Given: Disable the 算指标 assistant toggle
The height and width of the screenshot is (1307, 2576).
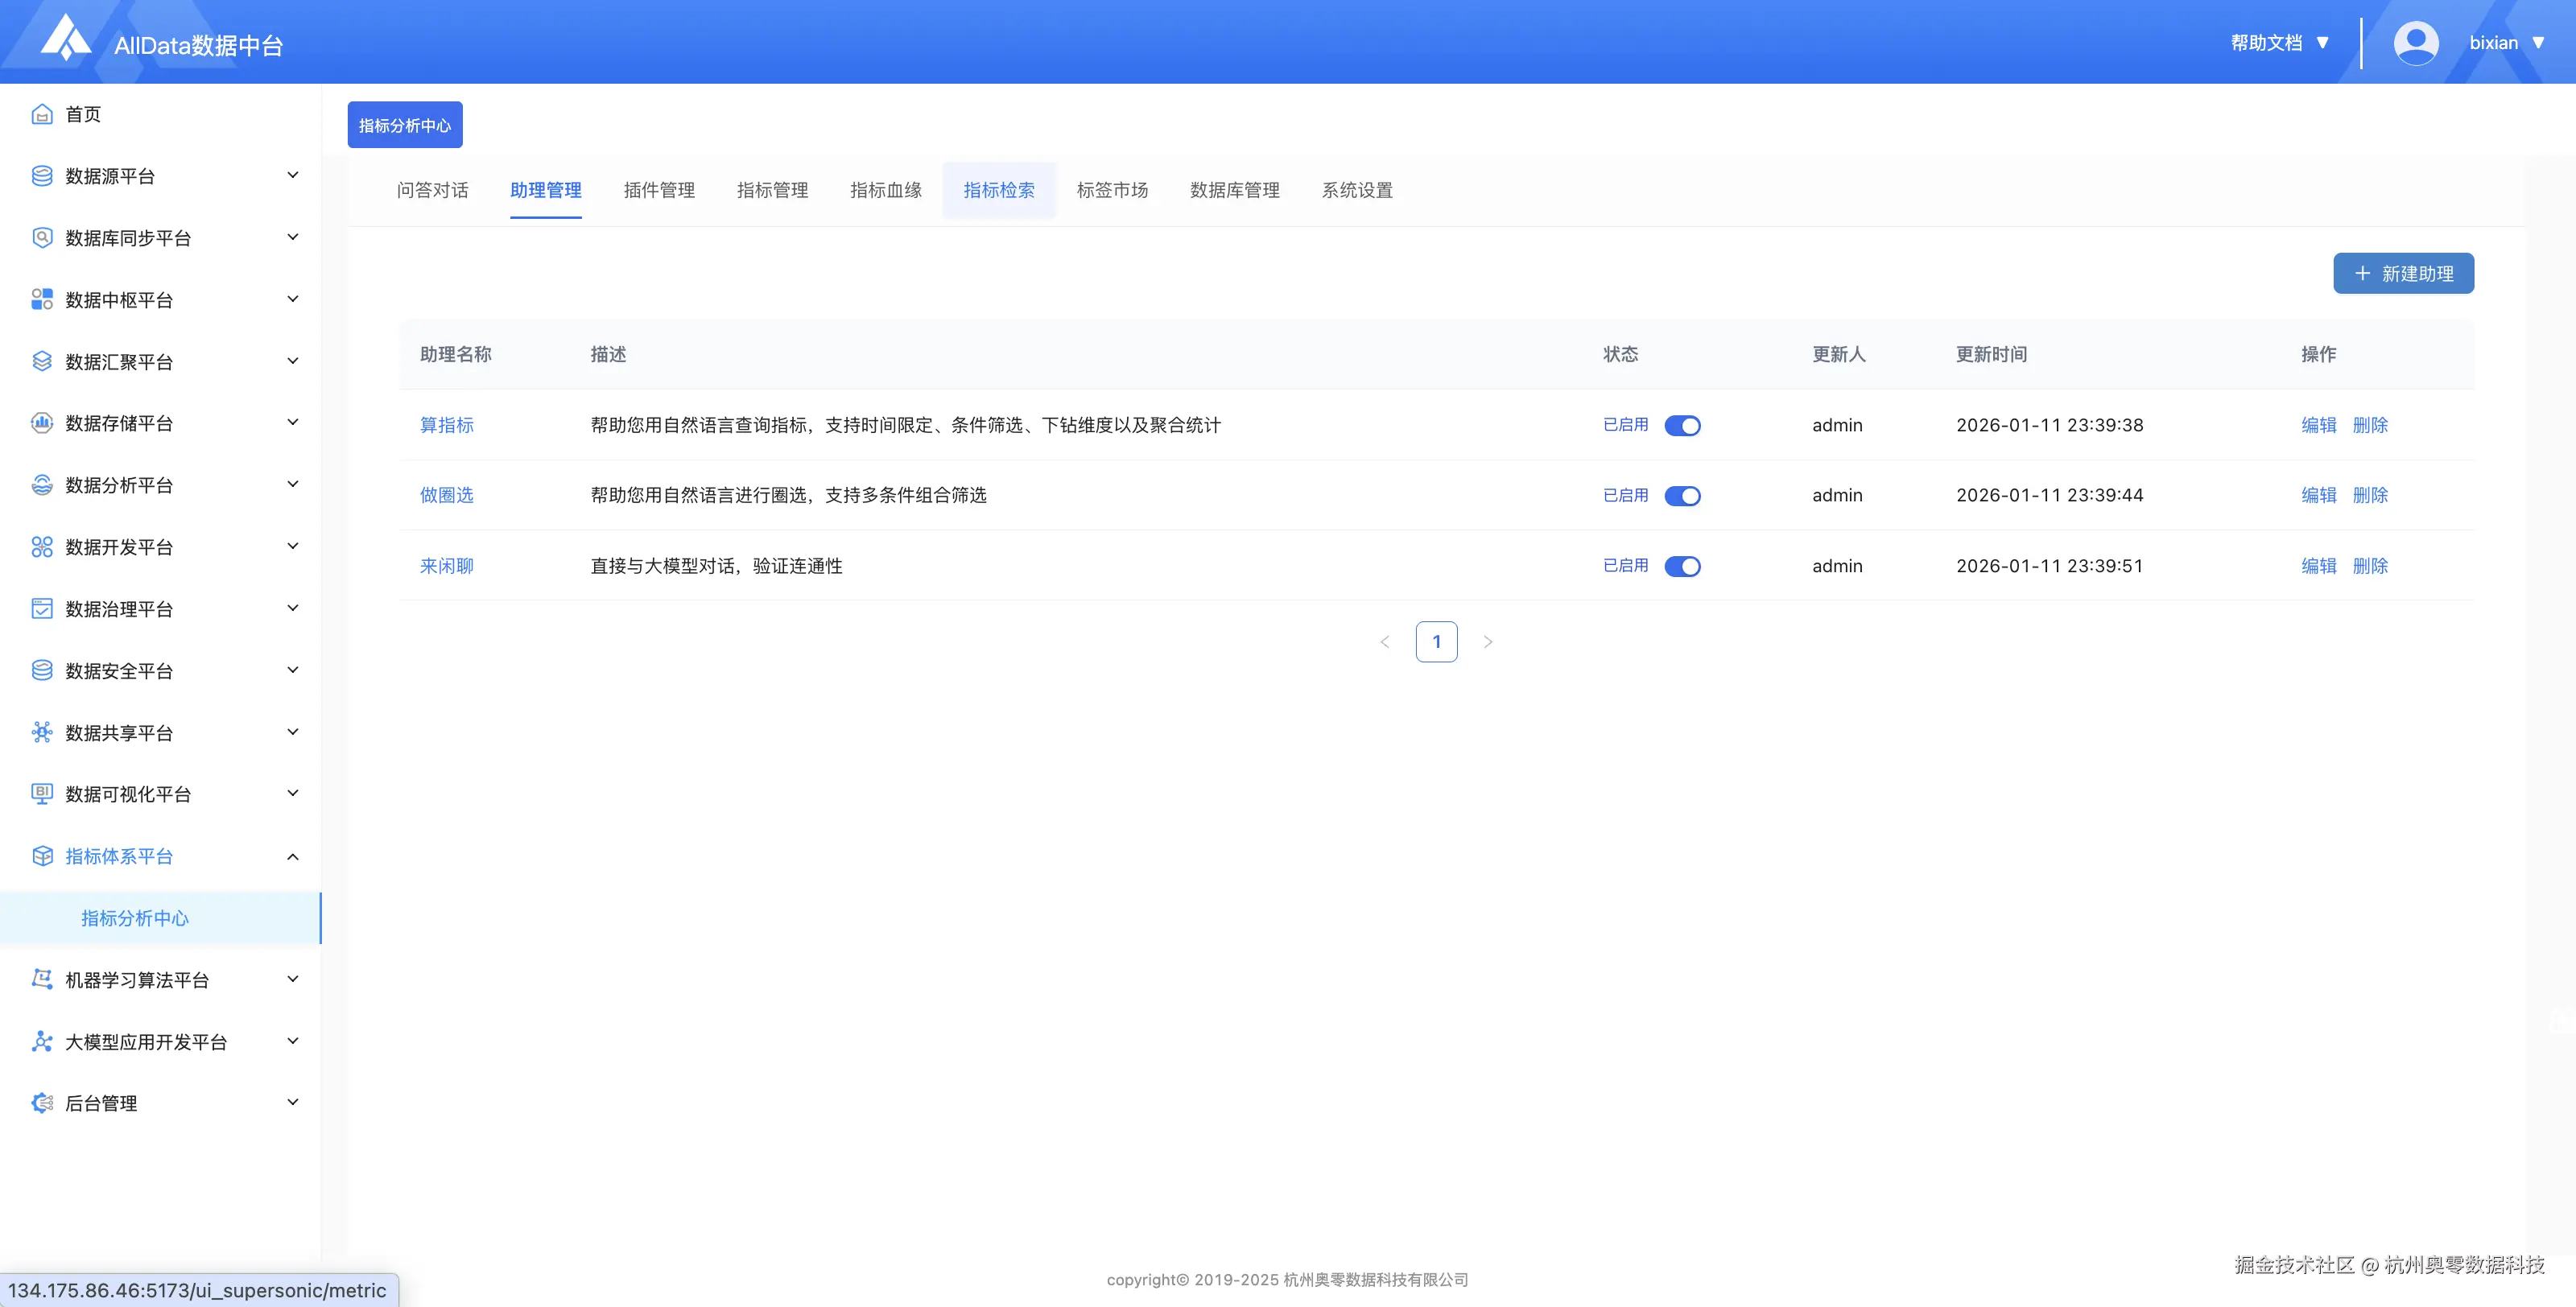Looking at the screenshot, I should point(1682,426).
